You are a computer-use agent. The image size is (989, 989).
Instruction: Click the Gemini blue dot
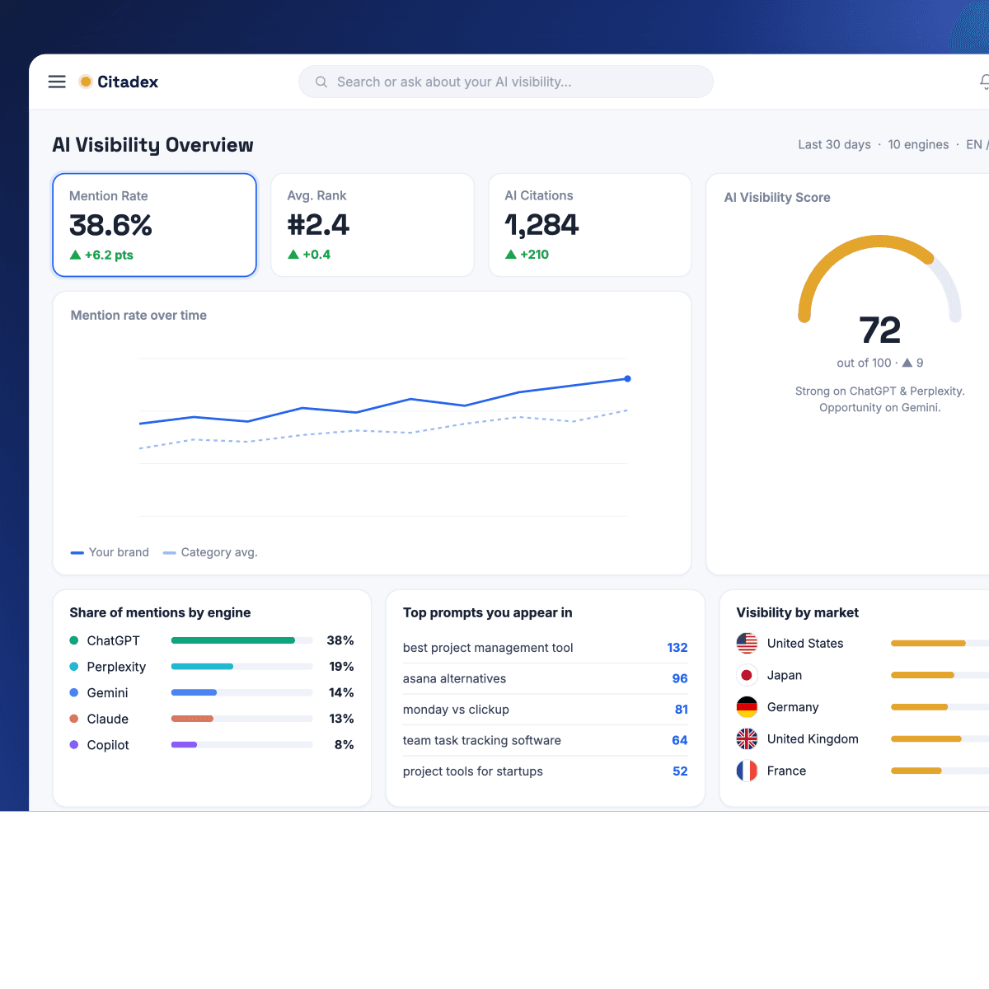click(x=74, y=693)
